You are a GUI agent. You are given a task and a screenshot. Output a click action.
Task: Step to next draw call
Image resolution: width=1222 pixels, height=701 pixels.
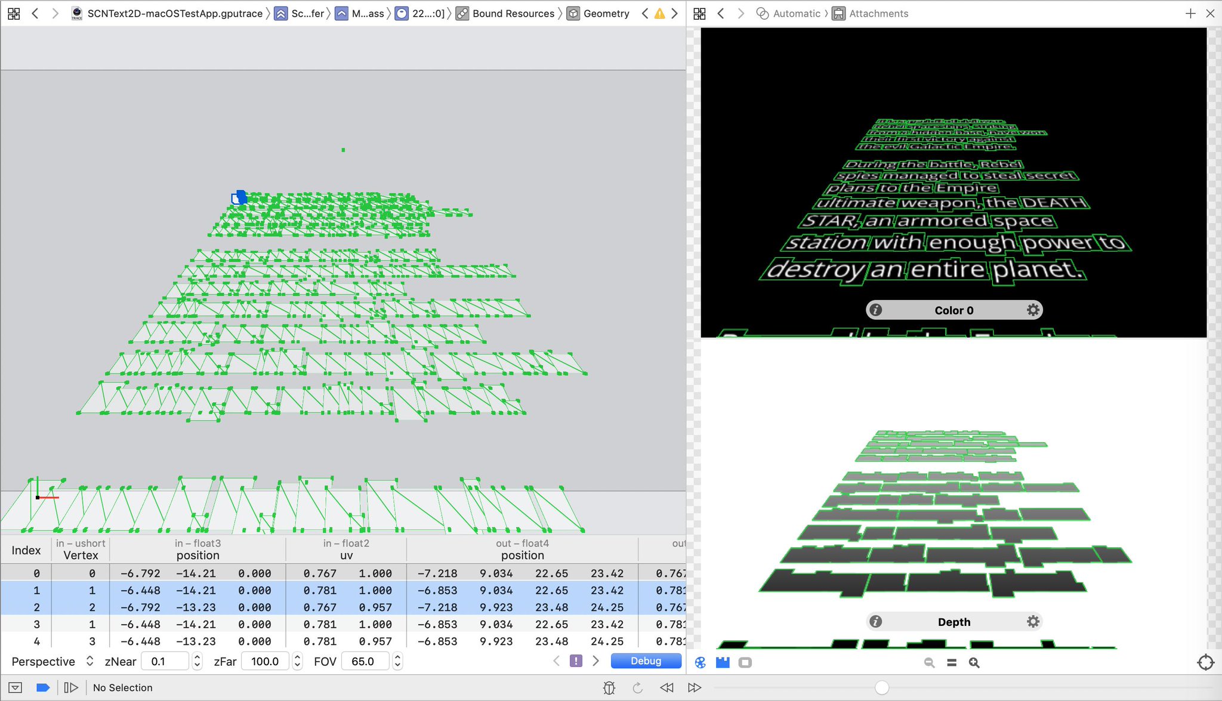695,687
